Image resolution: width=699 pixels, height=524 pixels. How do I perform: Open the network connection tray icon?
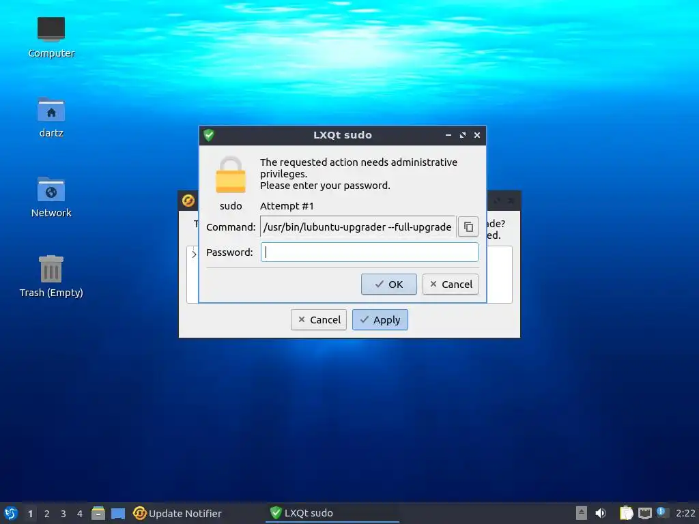click(x=644, y=513)
